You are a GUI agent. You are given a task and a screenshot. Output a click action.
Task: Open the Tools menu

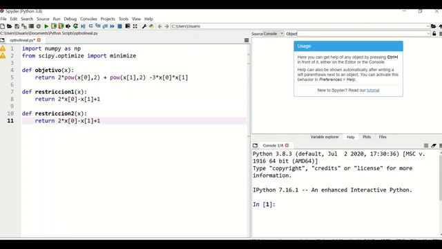(x=124, y=19)
